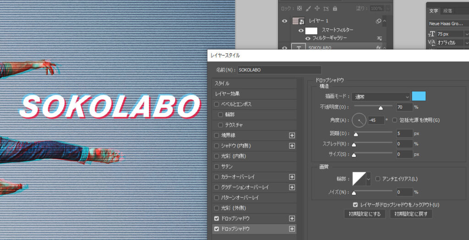The image size is (469, 240).
Task: Click the plus icon beside 境界線
Action: (292, 135)
